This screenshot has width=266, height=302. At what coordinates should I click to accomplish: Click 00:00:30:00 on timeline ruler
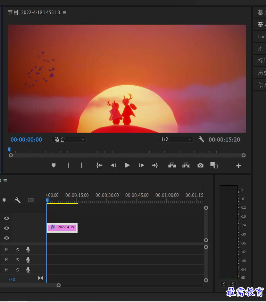tap(107, 195)
